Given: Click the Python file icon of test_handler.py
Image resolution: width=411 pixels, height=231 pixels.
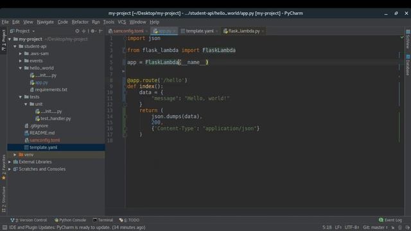Looking at the screenshot, I should 37,119.
